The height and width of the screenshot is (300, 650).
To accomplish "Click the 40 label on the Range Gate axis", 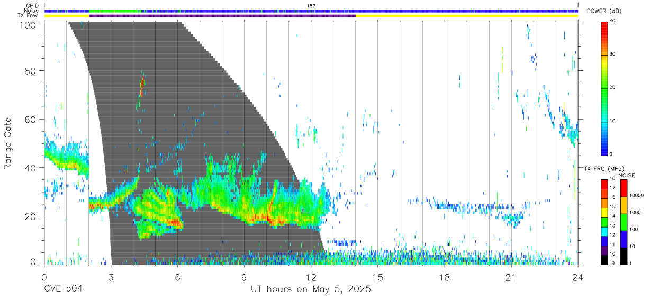I will (x=31, y=168).
